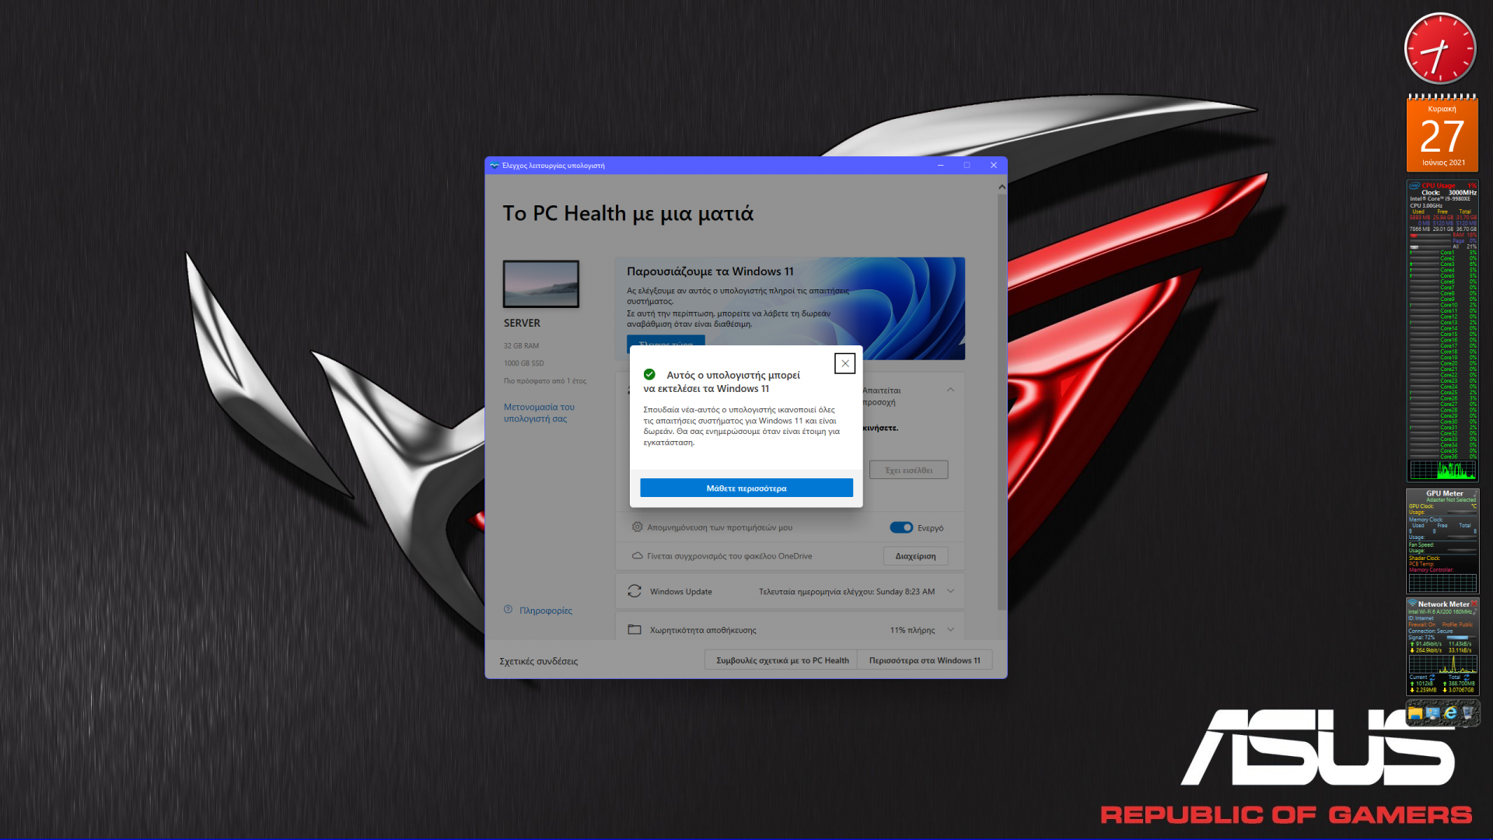Click the 1000 GB SSD text
Viewport: 1493px width, 840px height.
coord(523,363)
